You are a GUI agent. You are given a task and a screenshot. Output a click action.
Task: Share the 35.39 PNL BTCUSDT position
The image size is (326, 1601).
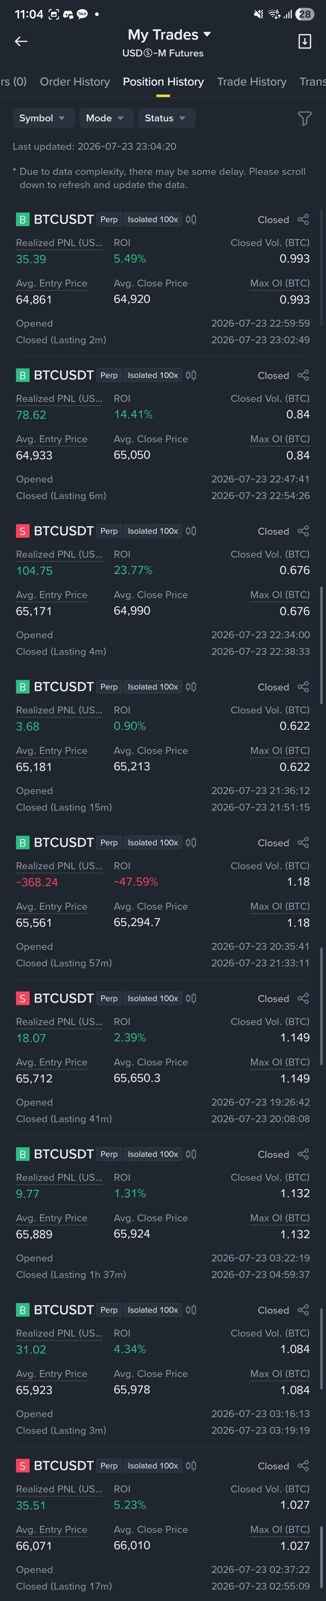[x=303, y=219]
